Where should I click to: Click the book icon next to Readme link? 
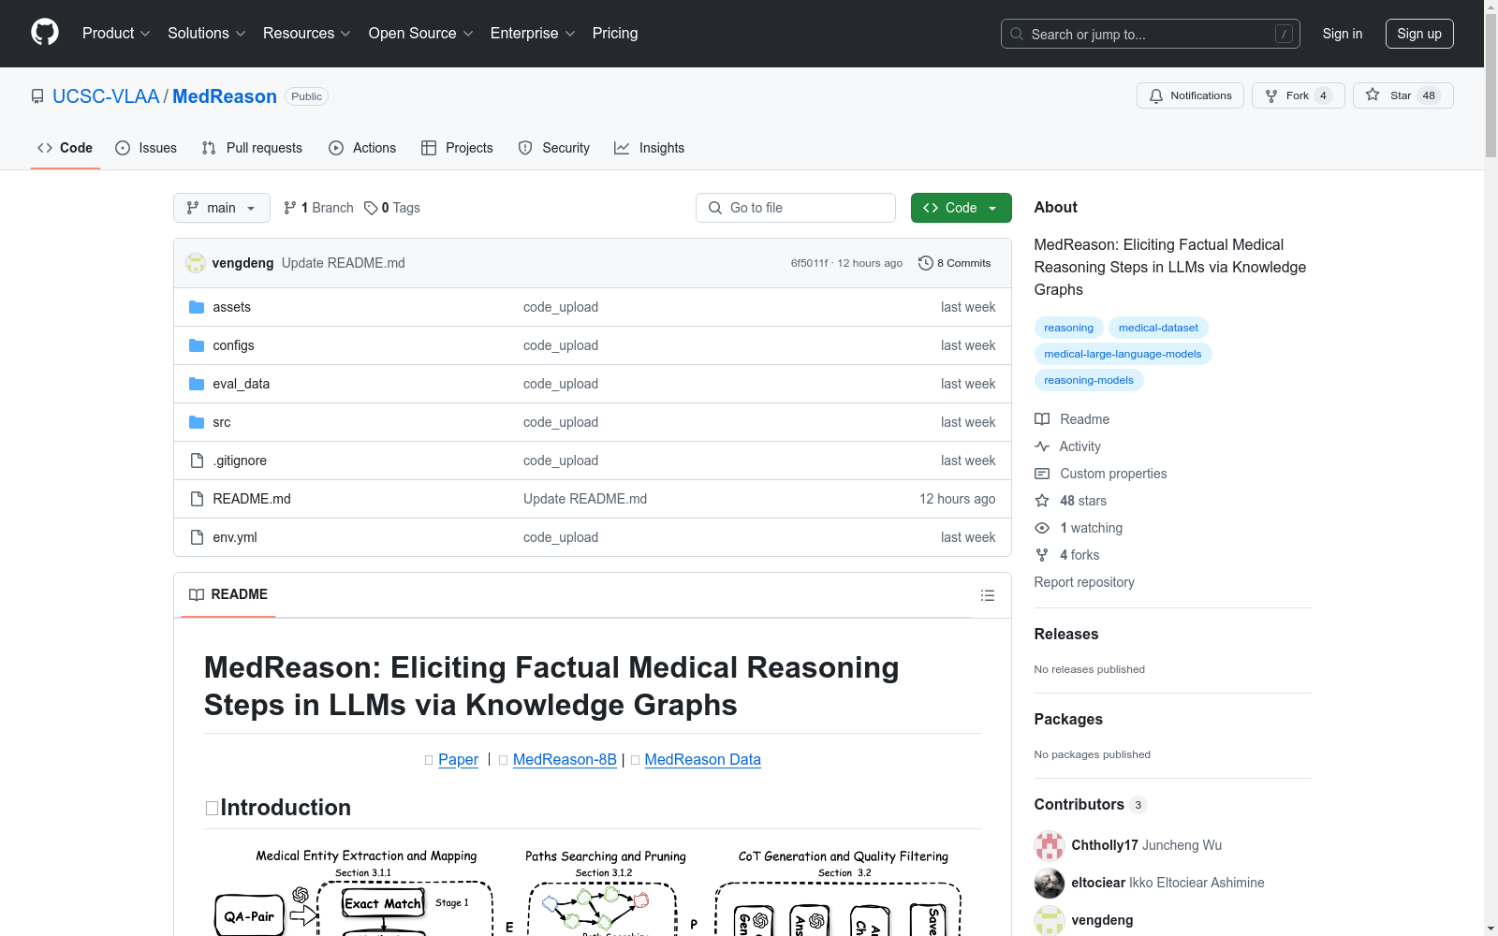[1042, 419]
